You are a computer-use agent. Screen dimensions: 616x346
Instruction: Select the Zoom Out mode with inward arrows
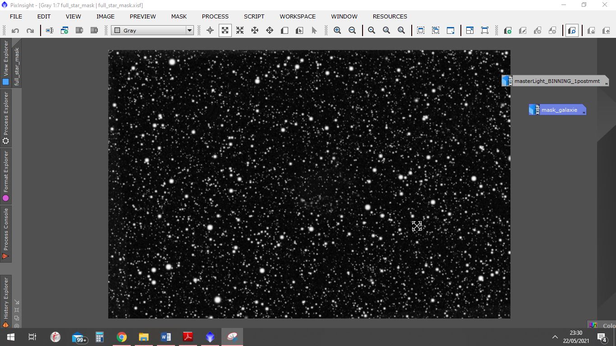tap(240, 31)
